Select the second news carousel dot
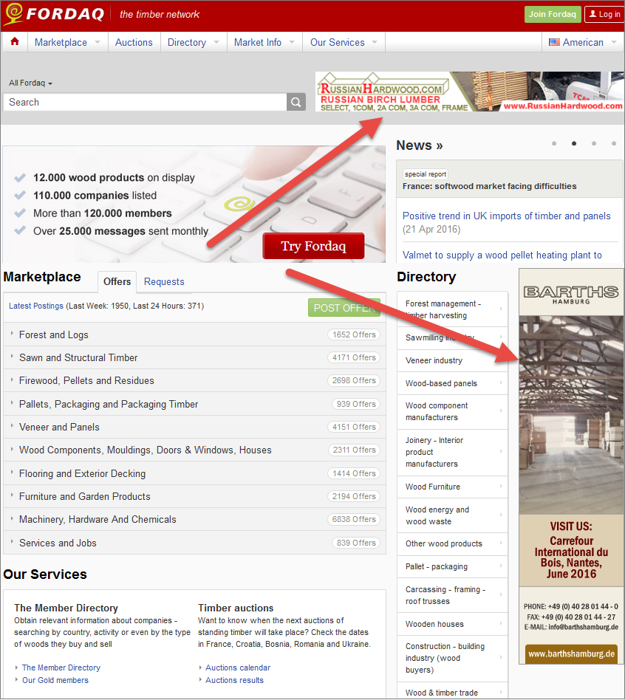 tap(574, 143)
